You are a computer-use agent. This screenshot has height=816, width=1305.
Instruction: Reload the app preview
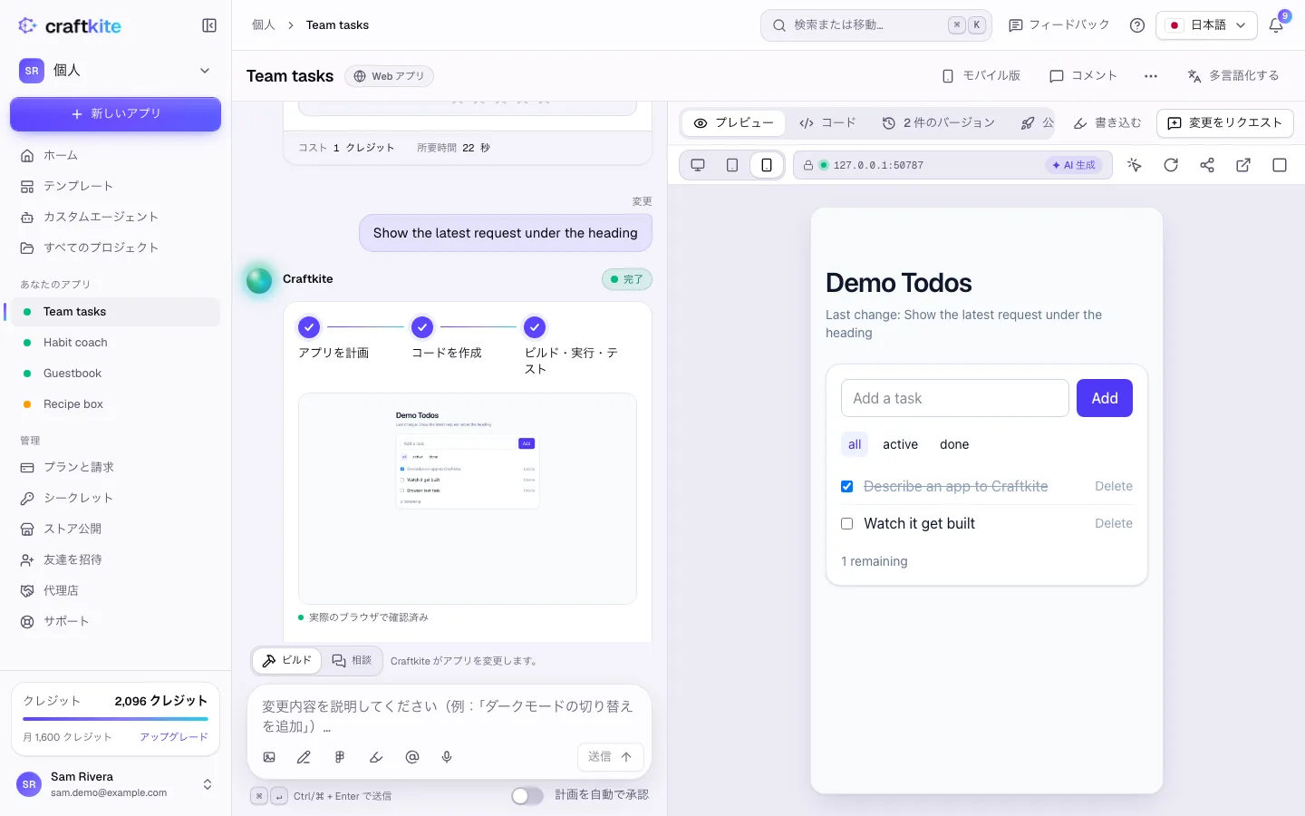(1171, 165)
